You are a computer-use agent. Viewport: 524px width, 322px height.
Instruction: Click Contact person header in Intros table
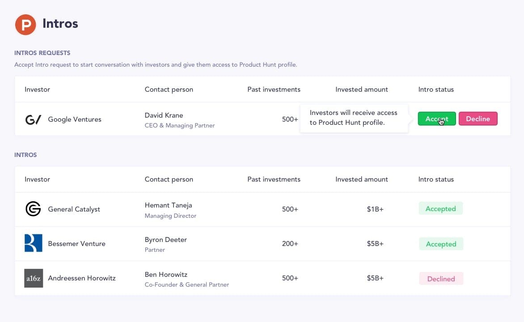[x=169, y=179]
